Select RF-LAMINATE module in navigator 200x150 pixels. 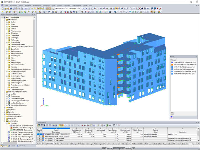[x=23, y=130]
